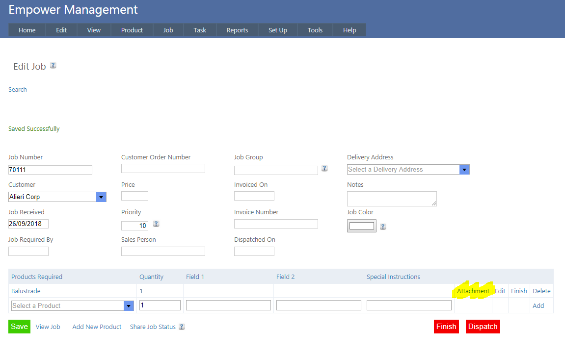
Task: Delete the Balustrade product row
Action: click(x=541, y=291)
